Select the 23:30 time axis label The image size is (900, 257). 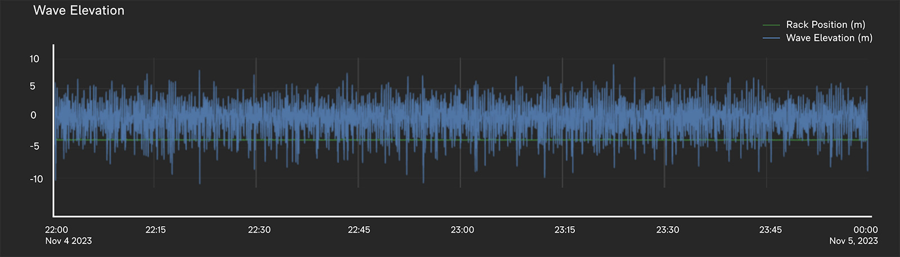click(668, 230)
